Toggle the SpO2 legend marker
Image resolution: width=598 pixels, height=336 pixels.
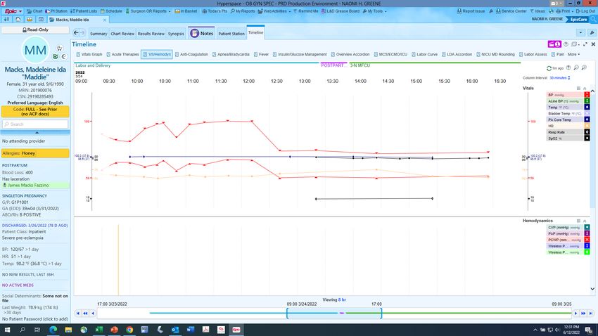coord(587,138)
